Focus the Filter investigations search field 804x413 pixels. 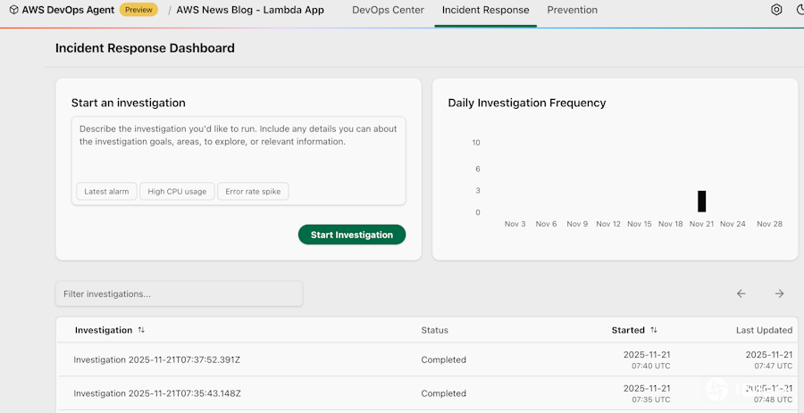point(179,293)
